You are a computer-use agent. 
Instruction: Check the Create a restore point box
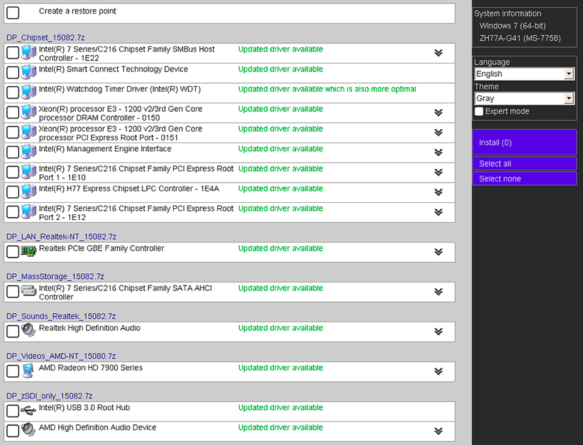(13, 13)
